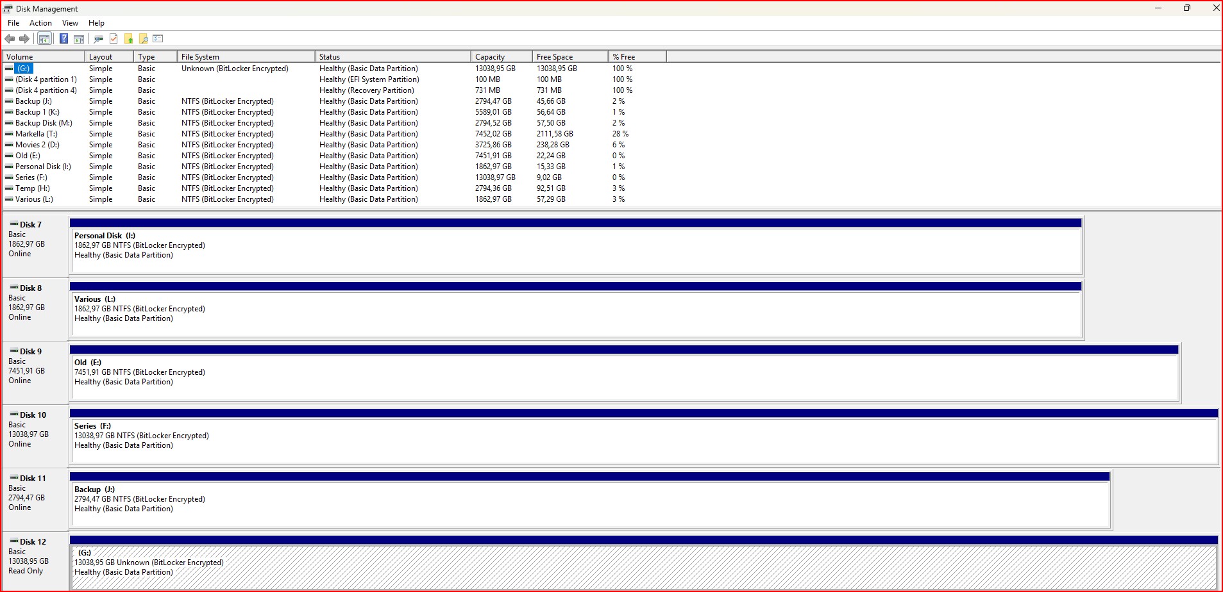Select the hatched (G:) partition block
The width and height of the screenshot is (1223, 592).
[644, 563]
